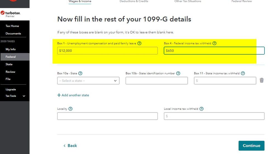Delete the state row with trash icon
Viewport: 279px width, 154px height.
coord(262,80)
